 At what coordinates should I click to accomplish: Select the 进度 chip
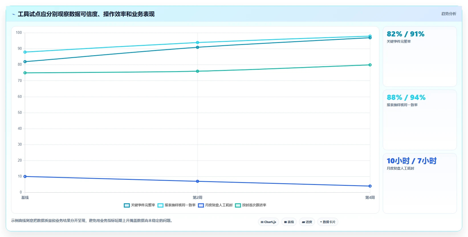pyautogui.click(x=307, y=222)
